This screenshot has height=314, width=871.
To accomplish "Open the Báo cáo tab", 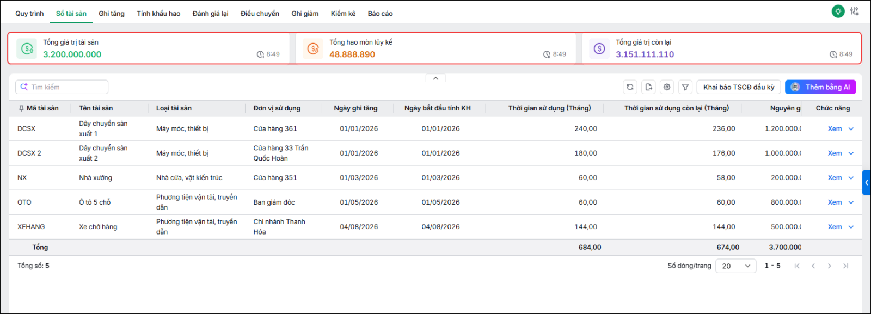I will tap(380, 14).
